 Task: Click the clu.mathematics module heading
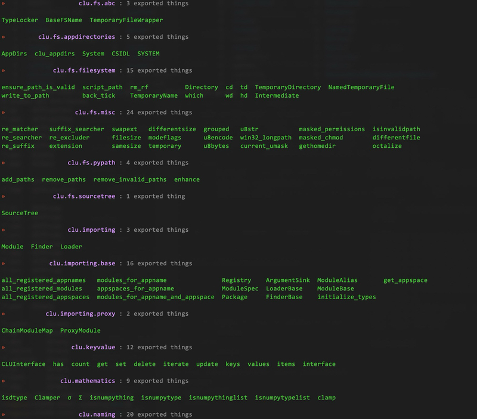88,381
